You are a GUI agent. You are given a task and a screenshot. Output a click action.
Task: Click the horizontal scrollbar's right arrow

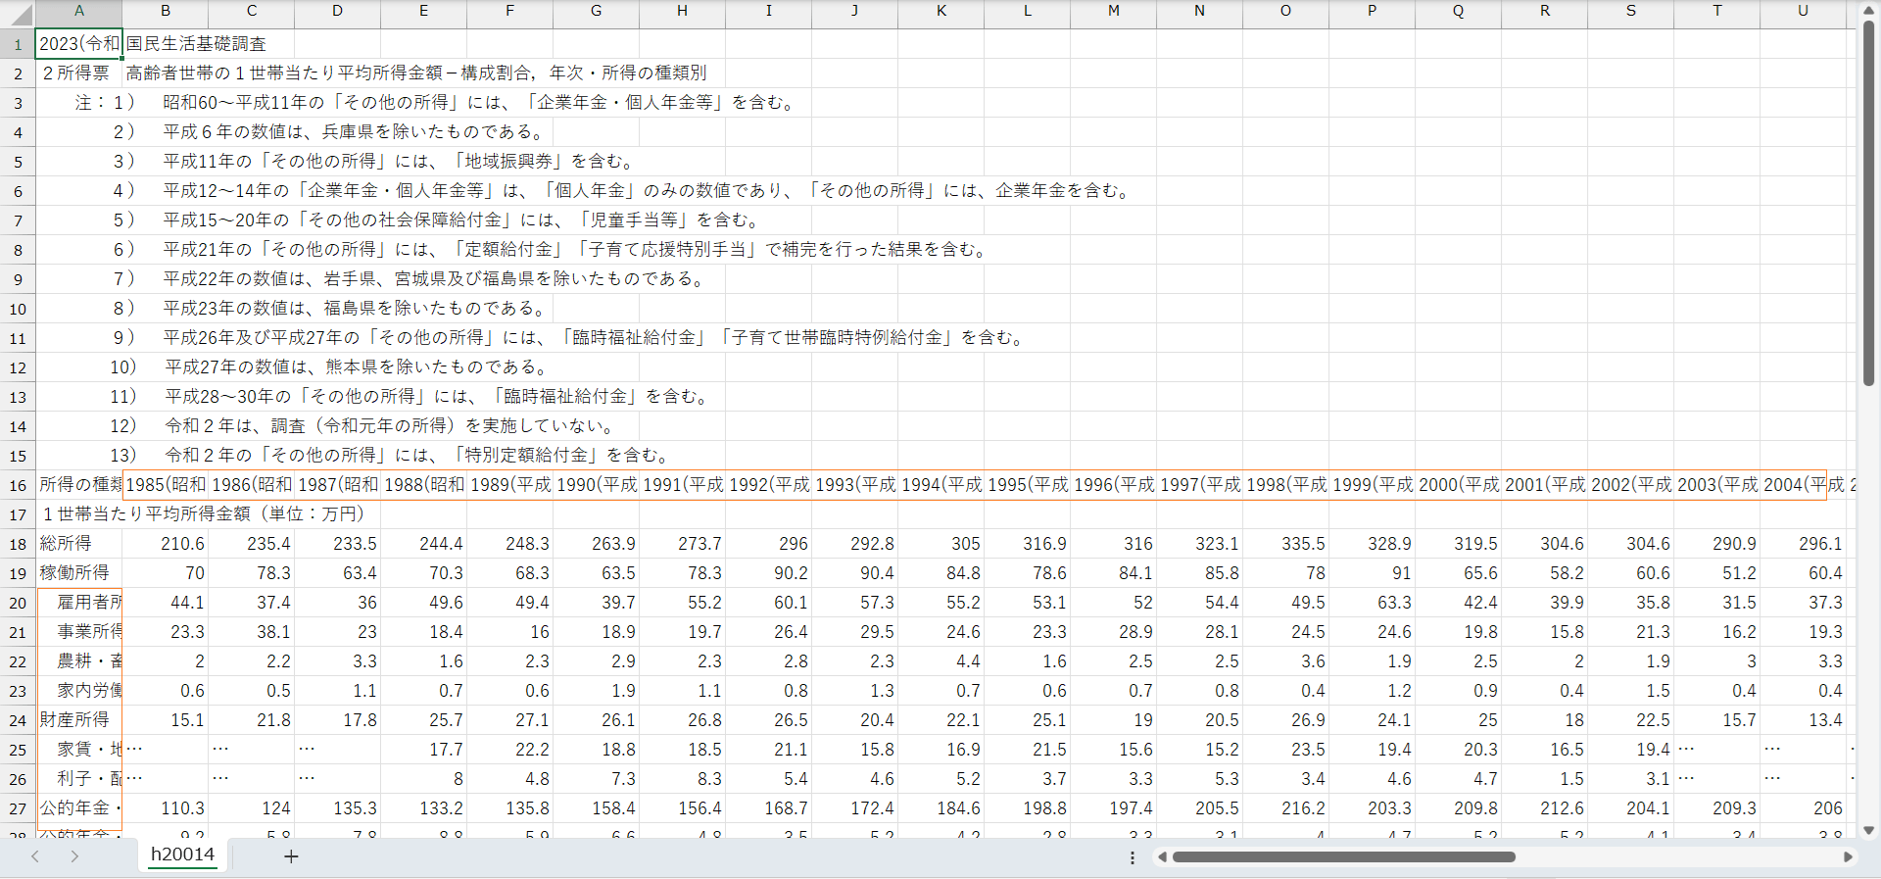pos(1848,857)
